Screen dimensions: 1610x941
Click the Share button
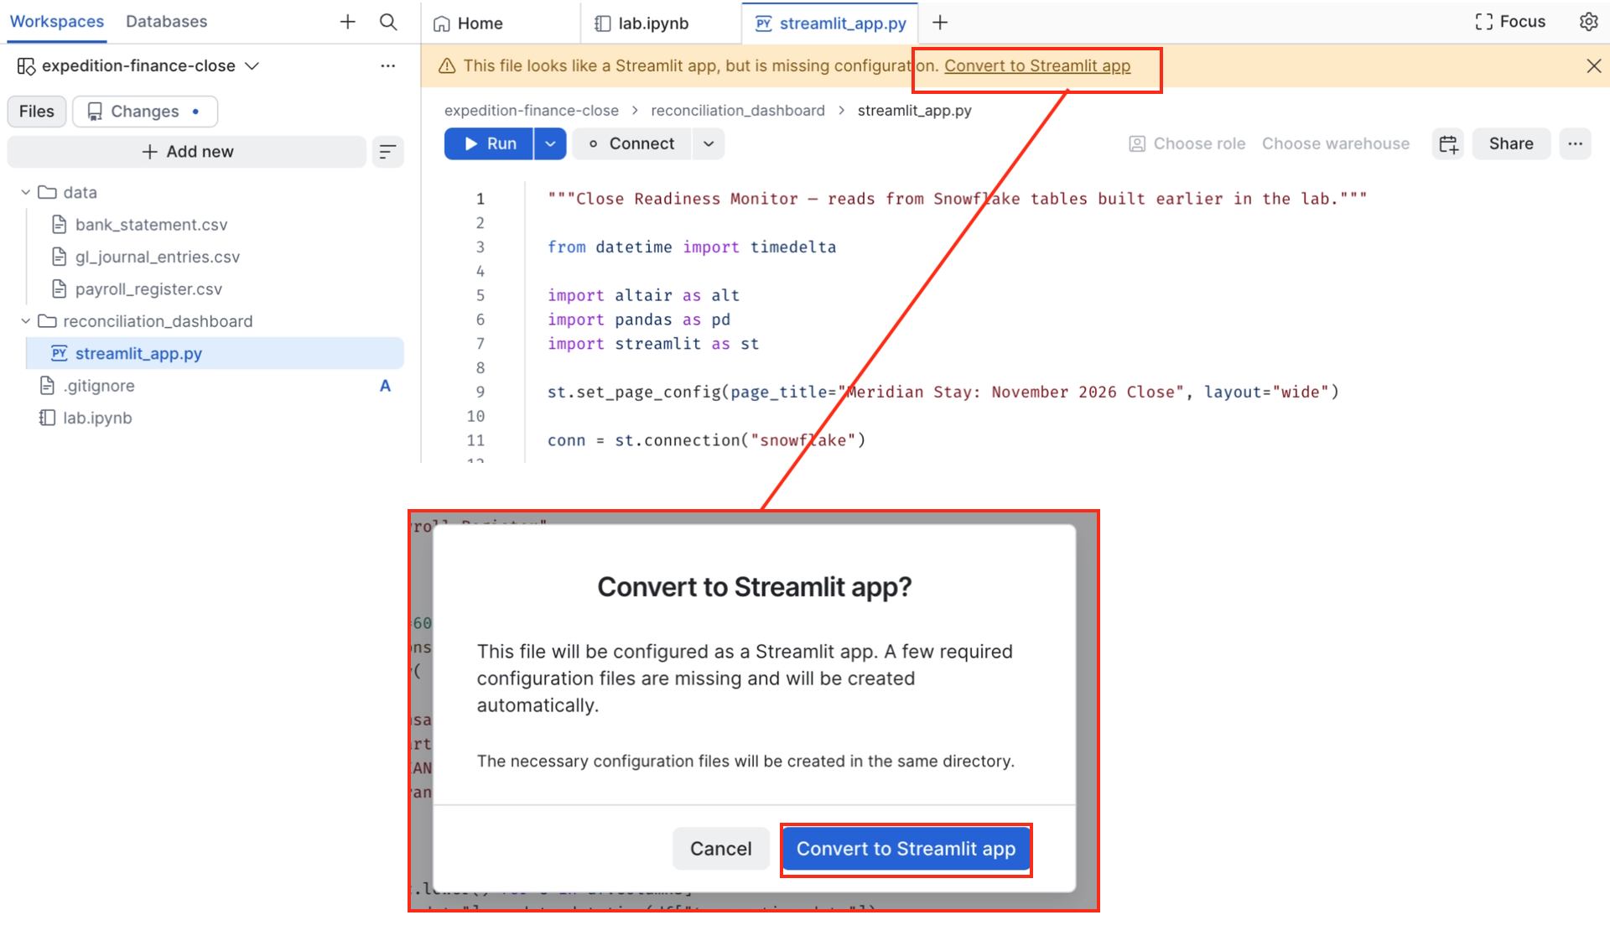point(1511,143)
